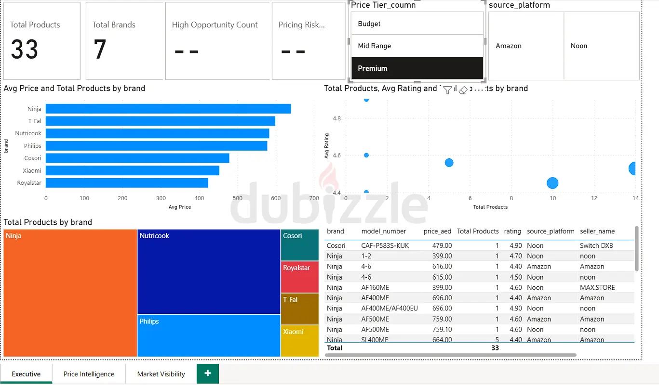Switch to the Price Intelligence tab
Viewport: 659px width, 385px height.
tap(89, 374)
